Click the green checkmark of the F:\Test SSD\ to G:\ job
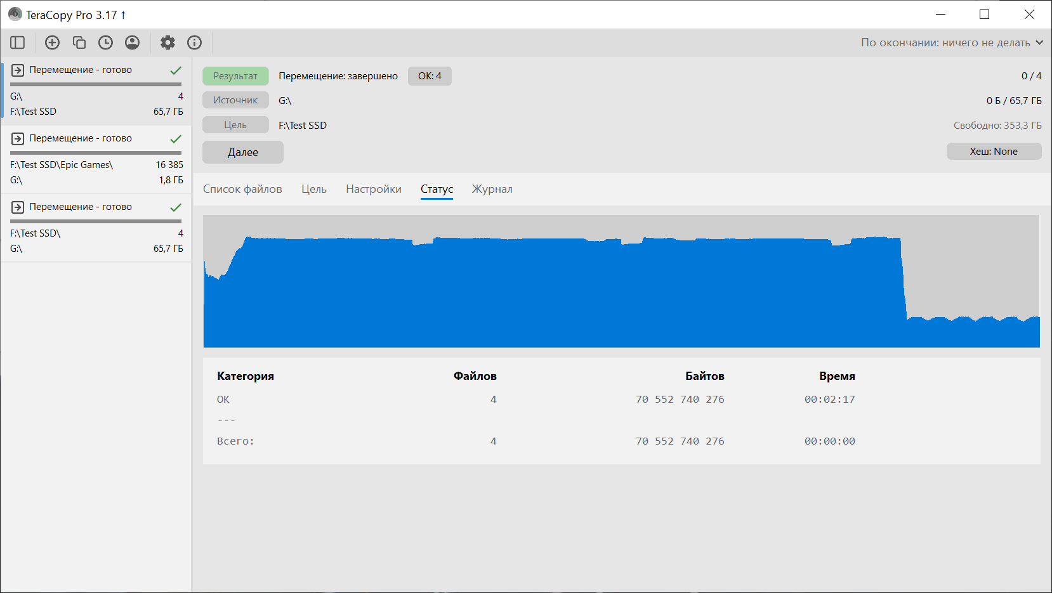Viewport: 1052px width, 593px height. (x=176, y=207)
